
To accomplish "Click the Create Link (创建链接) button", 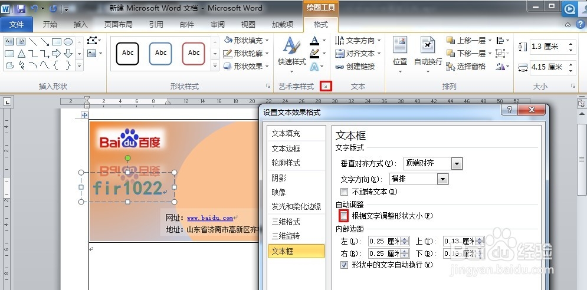I will click(x=355, y=67).
